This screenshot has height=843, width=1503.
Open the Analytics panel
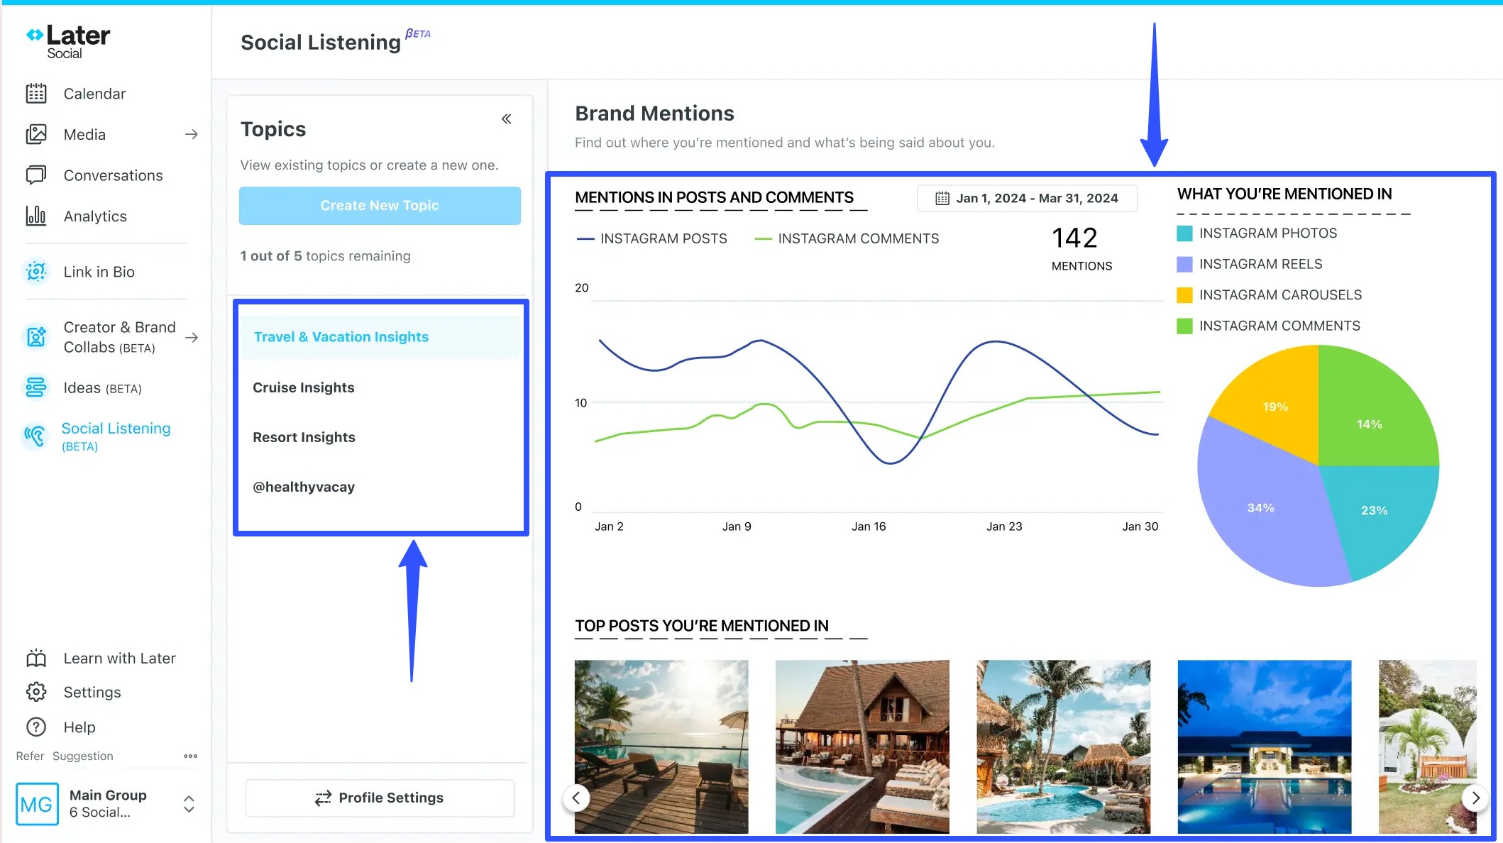click(95, 216)
